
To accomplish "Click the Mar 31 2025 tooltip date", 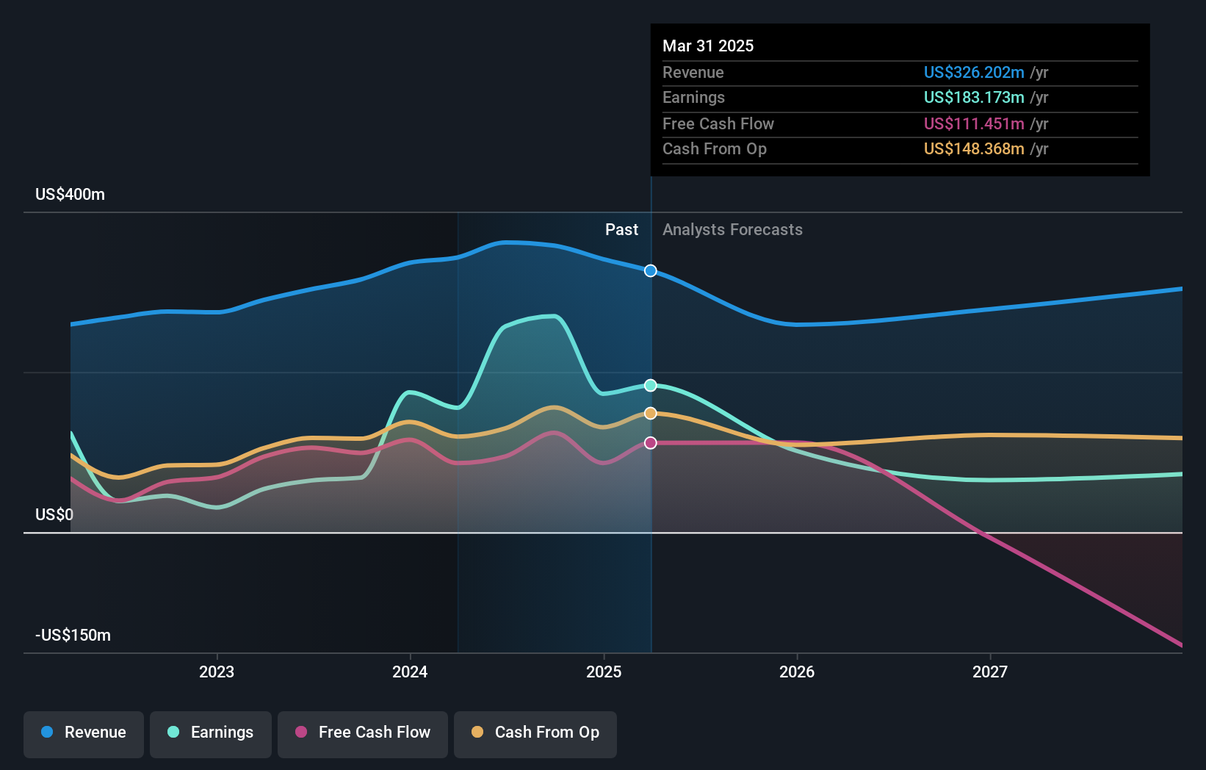I will 708,46.
